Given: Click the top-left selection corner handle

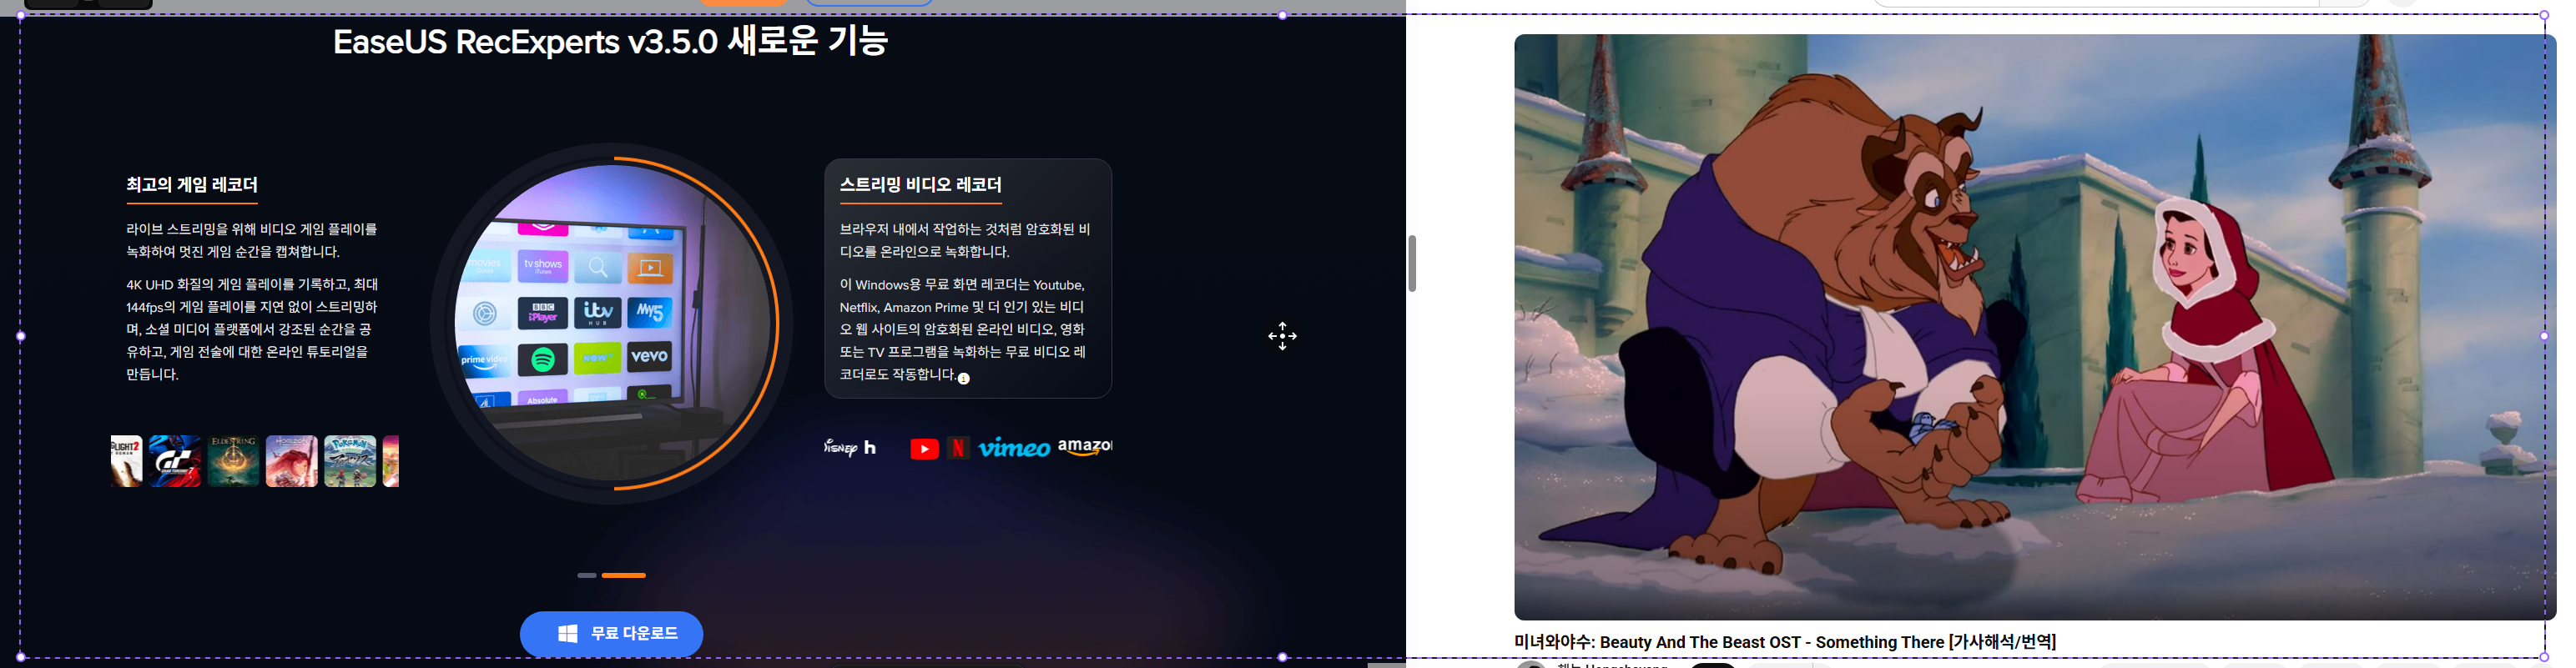Looking at the screenshot, I should pos(21,15).
